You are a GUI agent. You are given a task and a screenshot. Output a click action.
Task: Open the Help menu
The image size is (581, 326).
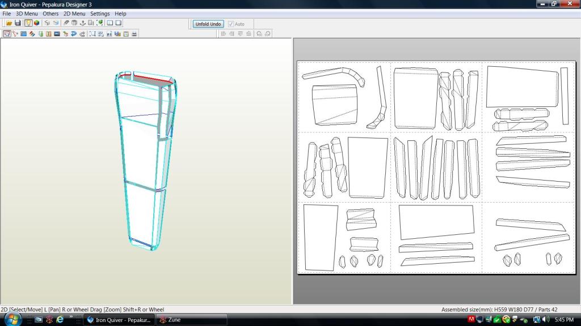pyautogui.click(x=120, y=14)
